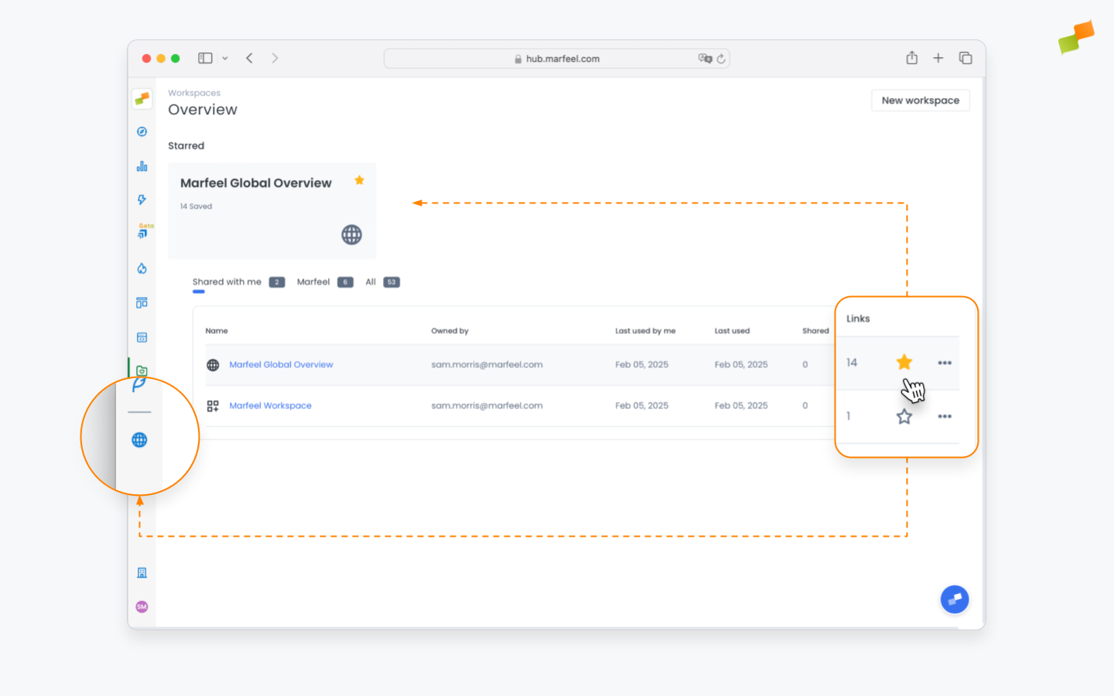Click the Beta feature sidebar icon
Image resolution: width=1114 pixels, height=696 pixels.
[142, 233]
